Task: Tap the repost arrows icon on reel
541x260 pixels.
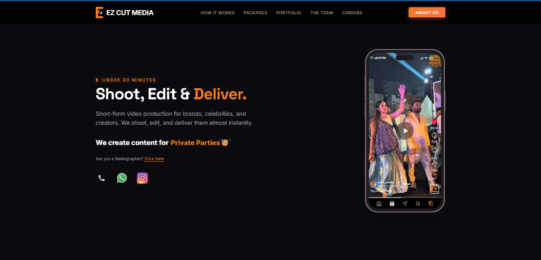Action: [x=434, y=150]
